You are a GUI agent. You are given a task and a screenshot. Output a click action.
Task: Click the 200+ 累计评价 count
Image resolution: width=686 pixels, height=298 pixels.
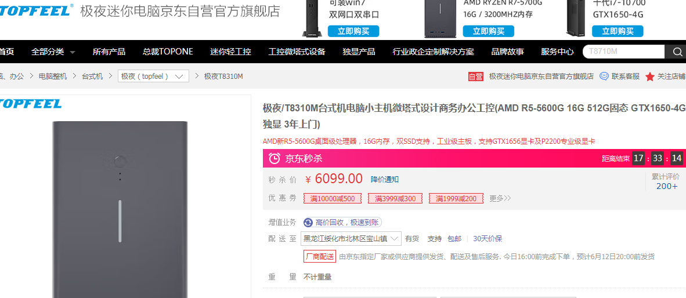667,187
